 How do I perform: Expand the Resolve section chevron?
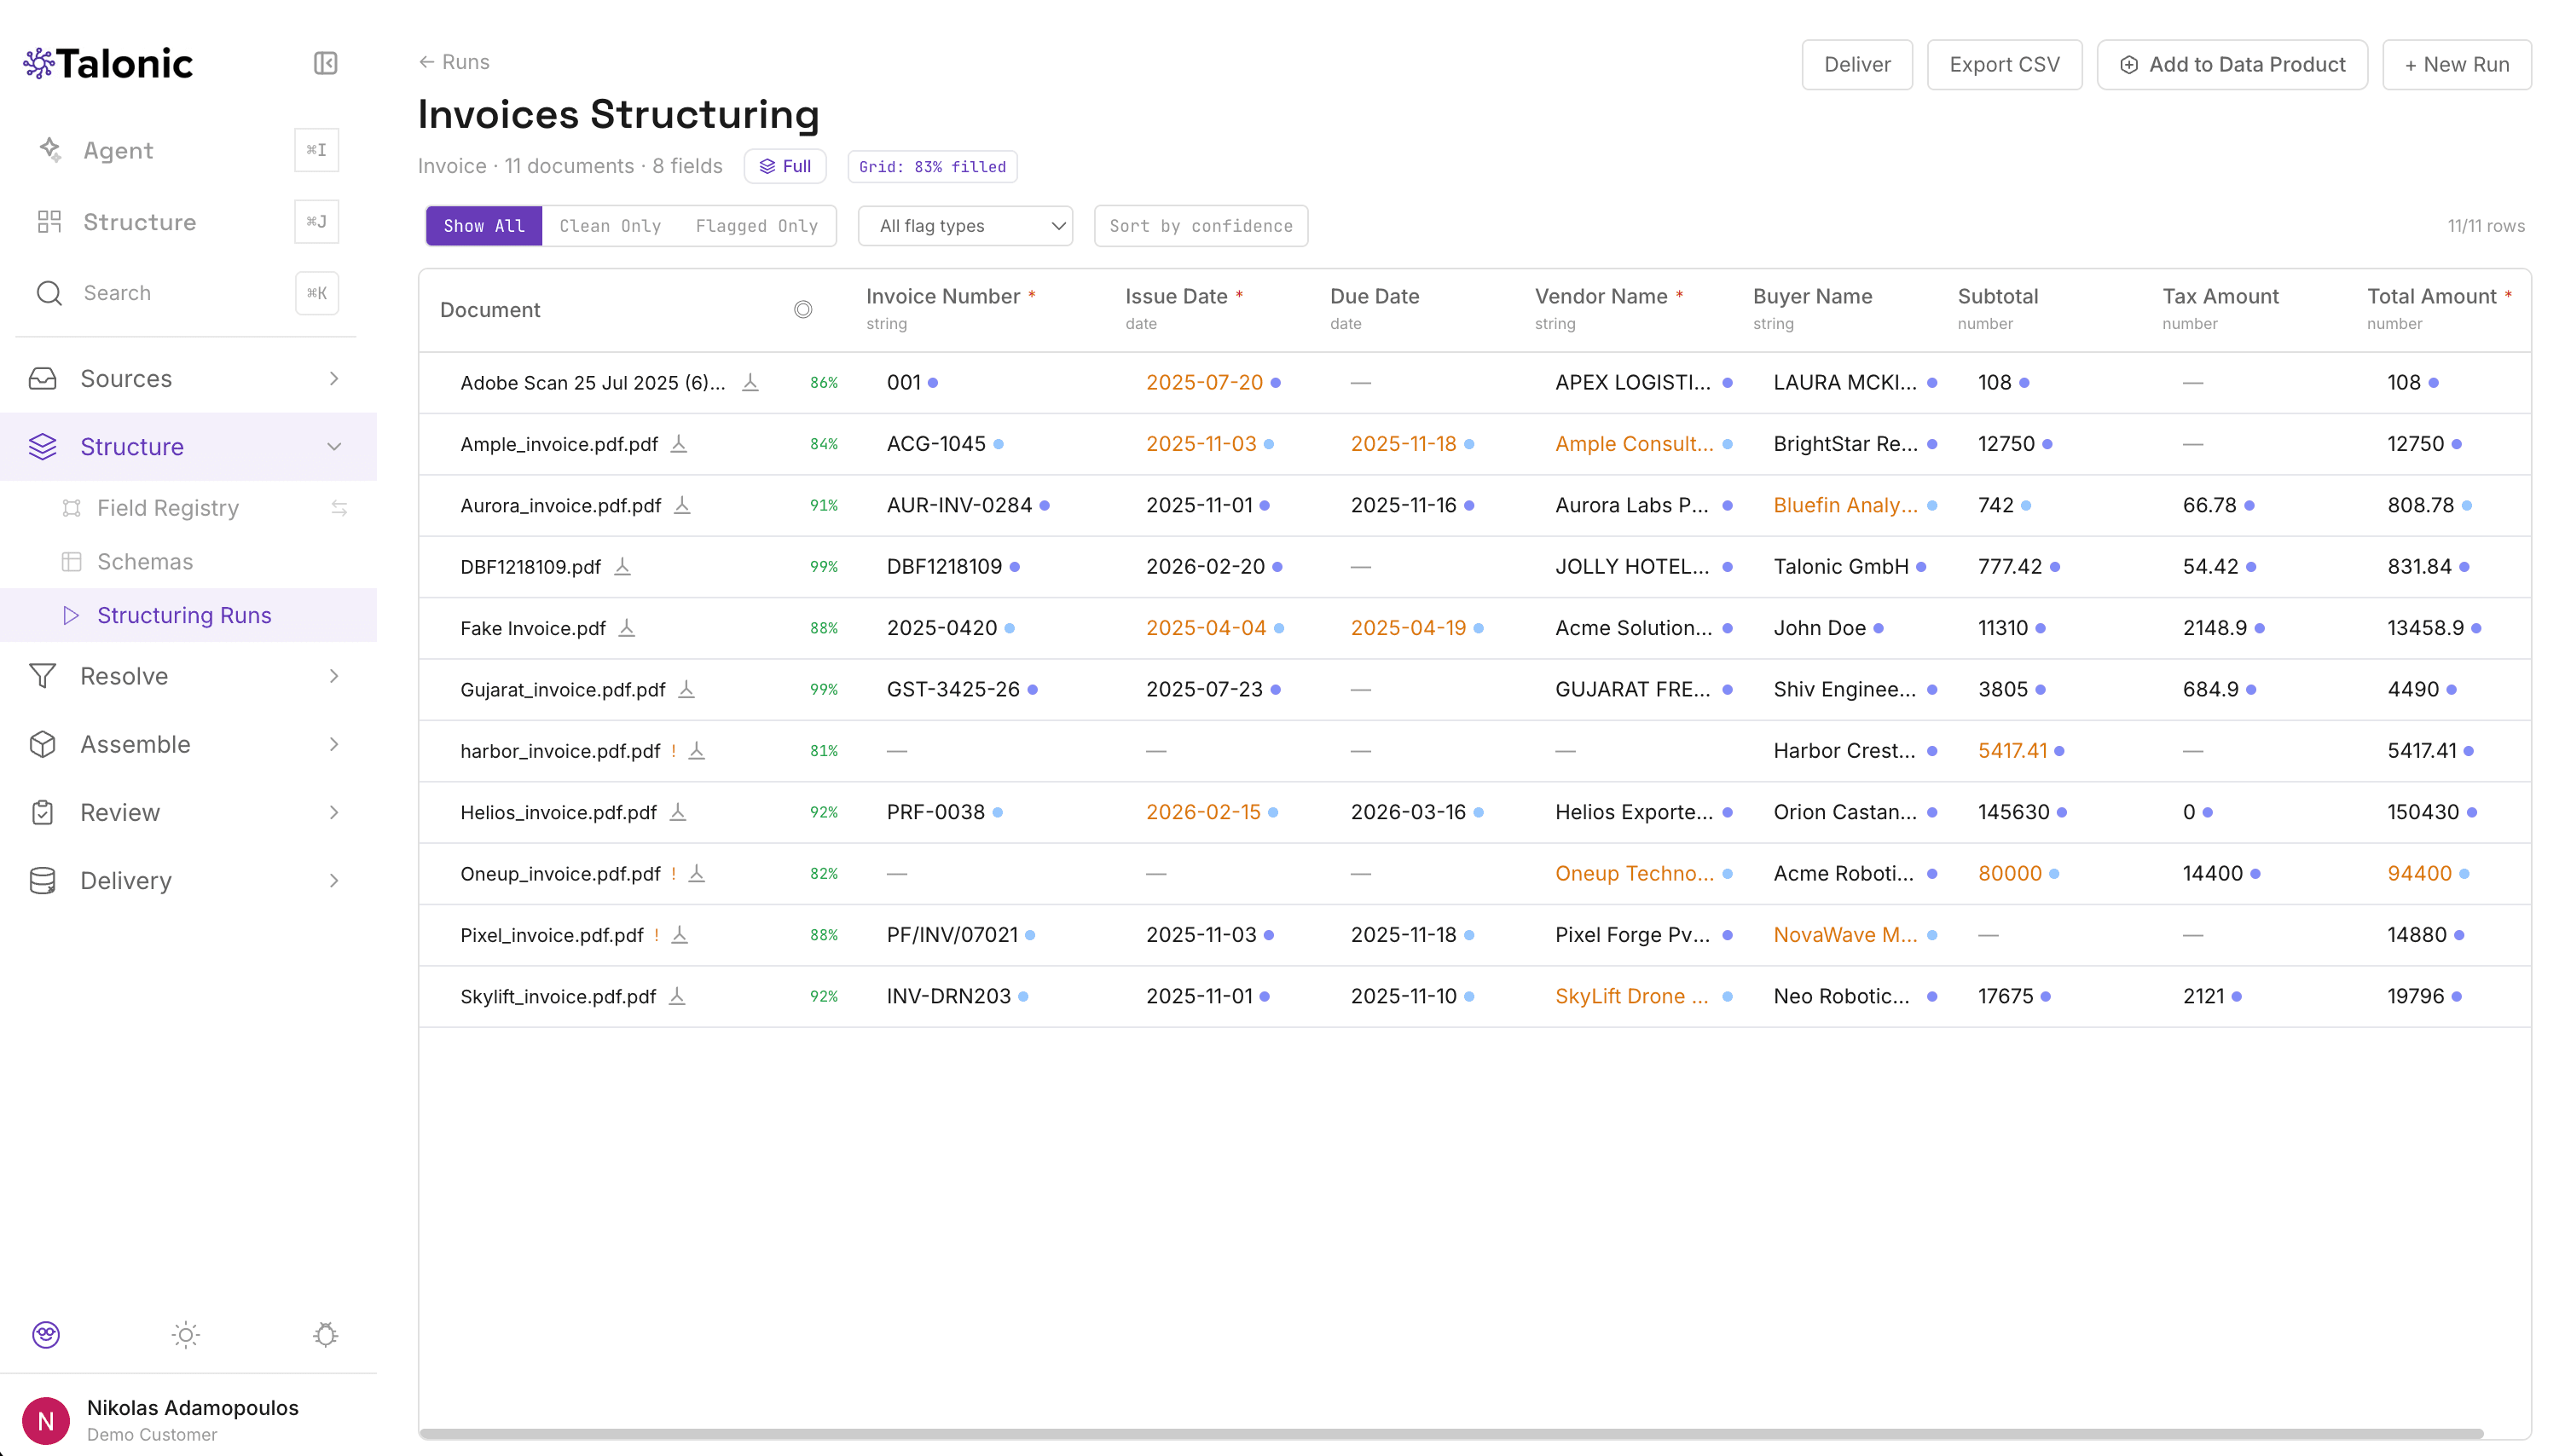click(334, 676)
